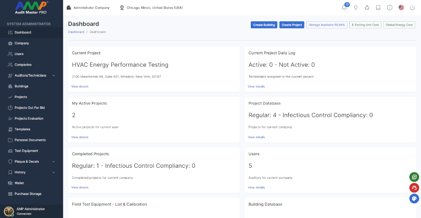Click the power logout icon
This screenshot has width=421, height=218.
click(x=412, y=8)
